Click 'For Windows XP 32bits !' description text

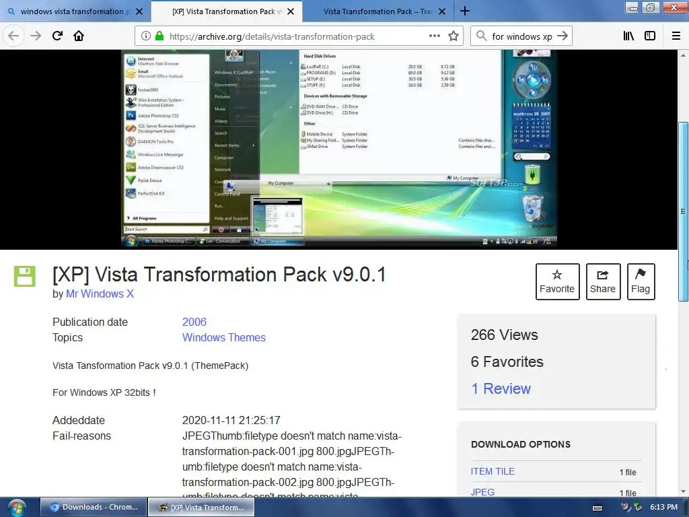coord(104,392)
